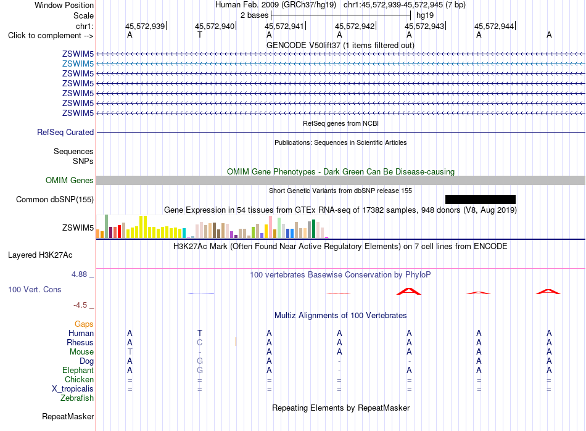
Task: Click chr1:45,572,939-45,572,945 (7 bp) position text
Action: [405, 5]
